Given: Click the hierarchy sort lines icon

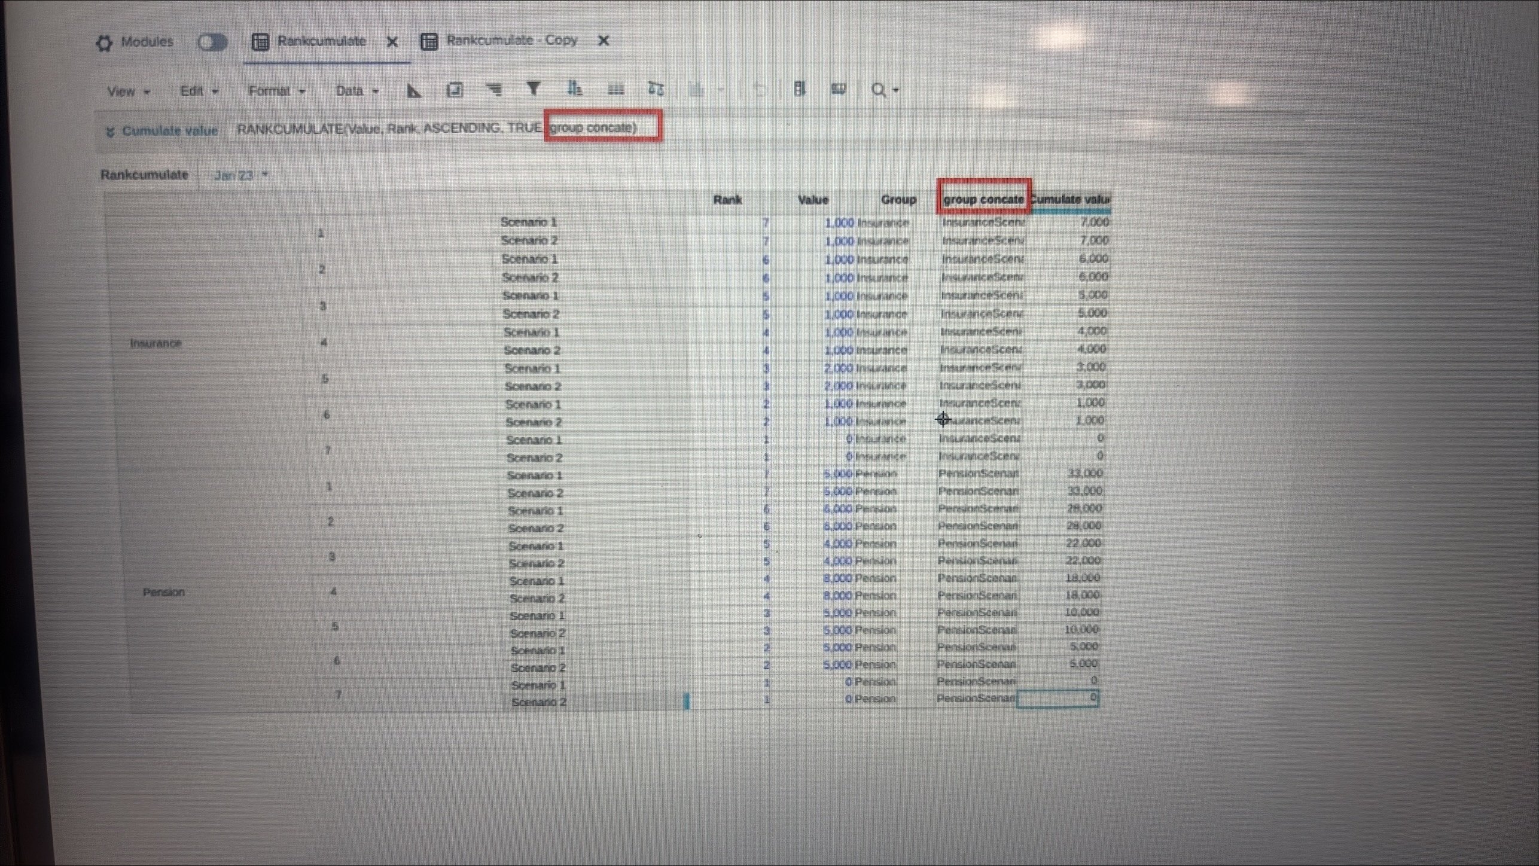Looking at the screenshot, I should click(x=493, y=90).
